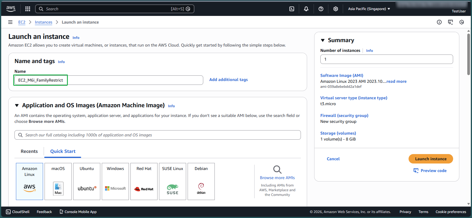472x218 pixels.
Task: Collapse the Summary panel
Action: point(323,40)
